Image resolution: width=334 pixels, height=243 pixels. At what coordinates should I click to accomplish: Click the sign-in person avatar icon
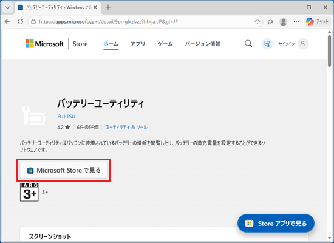pos(303,44)
